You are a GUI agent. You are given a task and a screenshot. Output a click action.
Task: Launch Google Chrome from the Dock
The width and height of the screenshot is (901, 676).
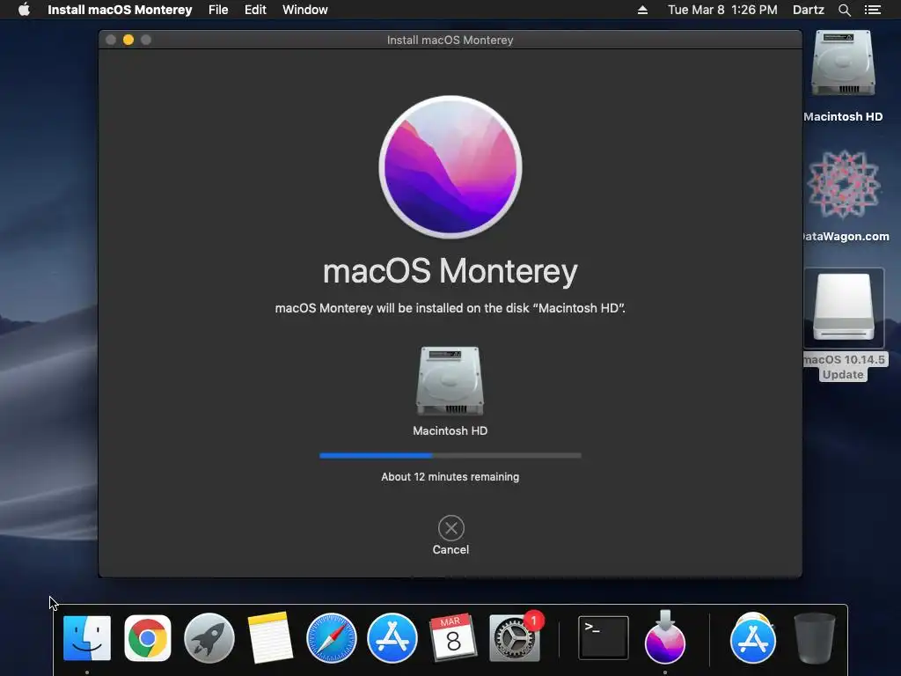pos(148,638)
